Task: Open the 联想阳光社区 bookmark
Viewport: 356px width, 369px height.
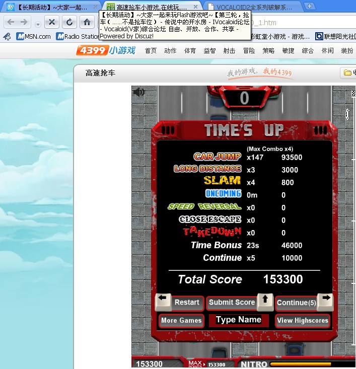Action: click(335, 36)
